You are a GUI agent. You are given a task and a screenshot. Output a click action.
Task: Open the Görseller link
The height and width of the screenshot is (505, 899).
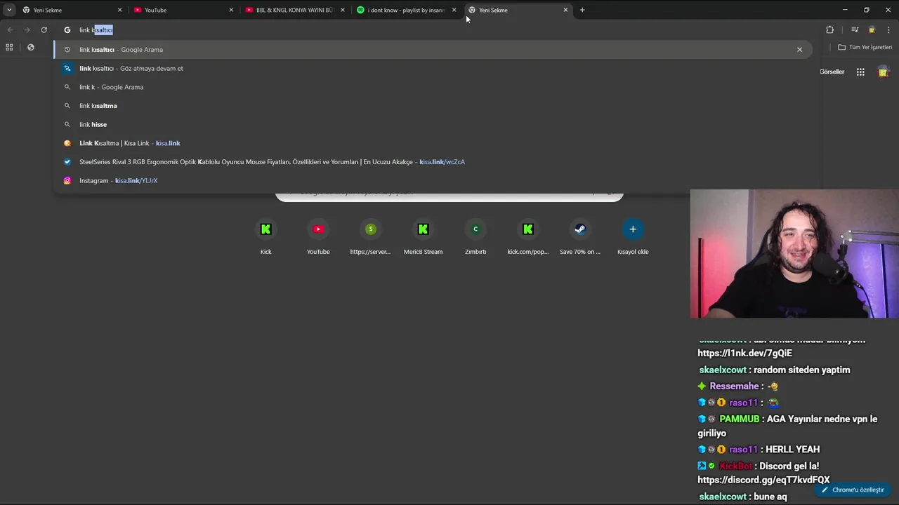[x=832, y=72]
